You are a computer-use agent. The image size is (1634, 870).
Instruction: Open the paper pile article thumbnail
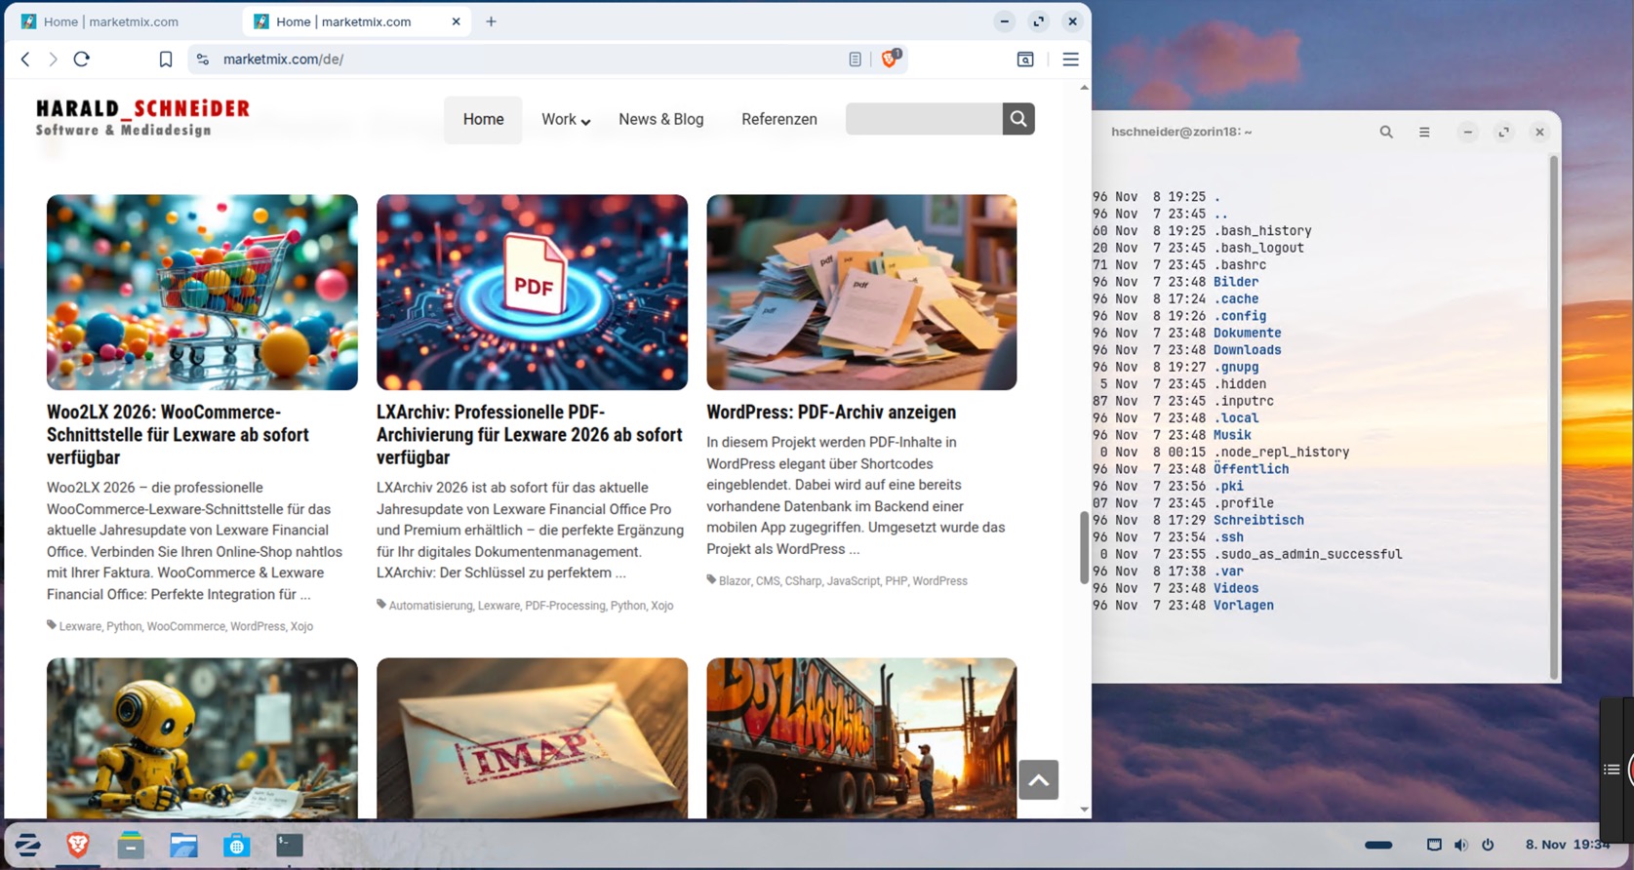861,293
